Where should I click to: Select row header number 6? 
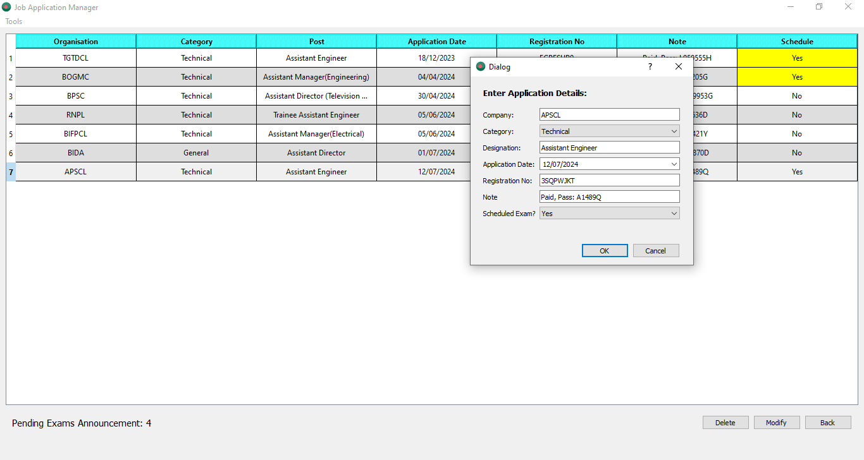11,153
